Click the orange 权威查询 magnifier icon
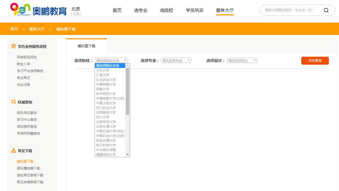The image size is (339, 191). (13, 102)
